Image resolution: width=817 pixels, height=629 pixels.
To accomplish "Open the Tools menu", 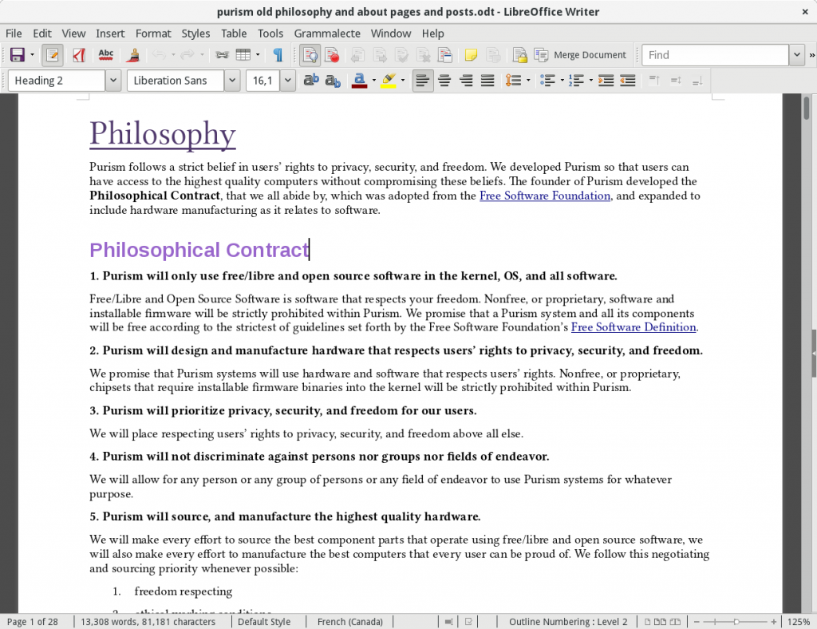I will coord(270,34).
